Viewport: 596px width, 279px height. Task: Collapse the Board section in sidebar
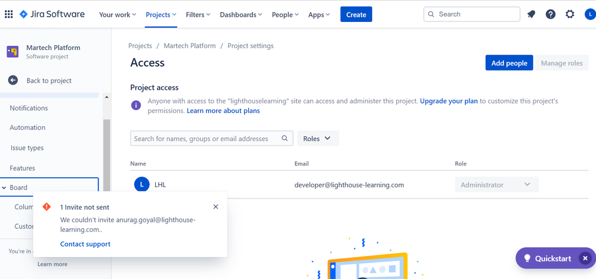4,187
